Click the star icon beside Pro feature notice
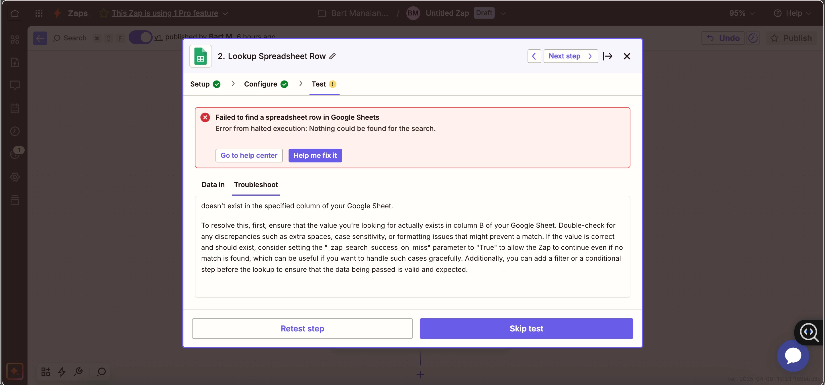Screen dimensions: 825x385 103,13
